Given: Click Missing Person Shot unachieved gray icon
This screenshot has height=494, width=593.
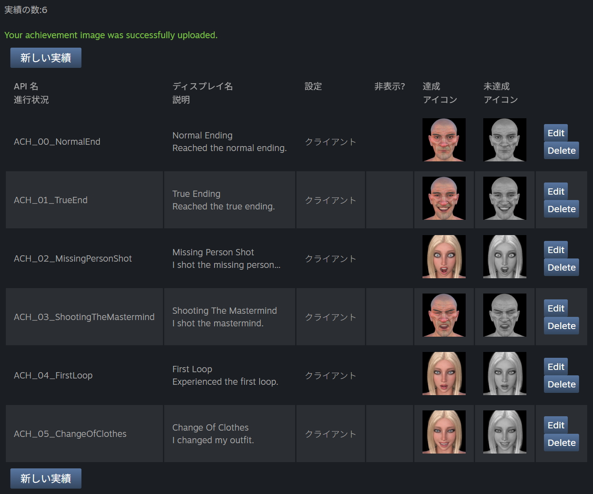Looking at the screenshot, I should 504,257.
